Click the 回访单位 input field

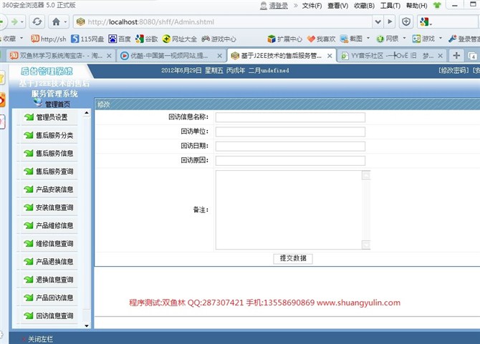click(290, 132)
